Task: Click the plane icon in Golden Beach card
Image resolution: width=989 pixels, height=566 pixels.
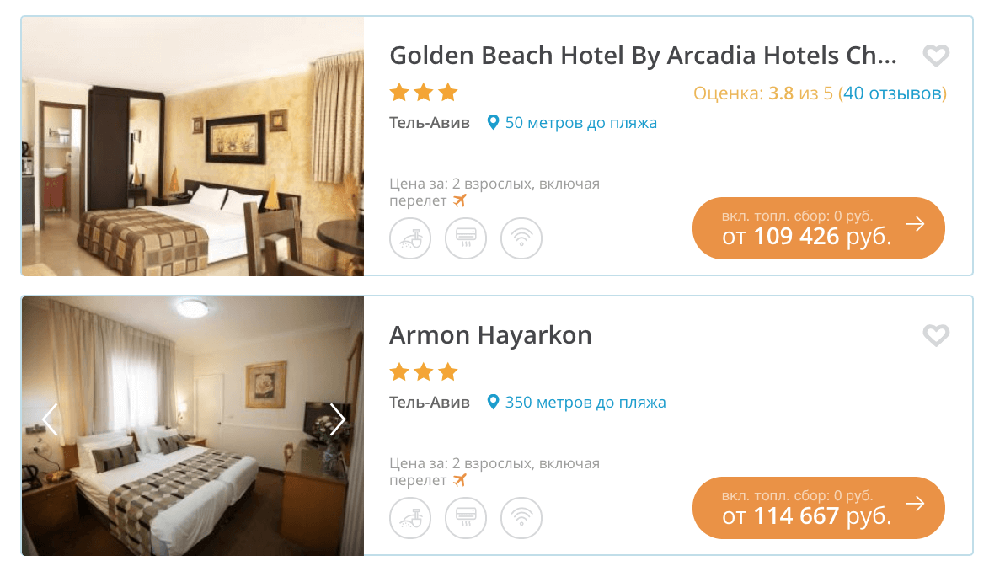Action: click(459, 200)
